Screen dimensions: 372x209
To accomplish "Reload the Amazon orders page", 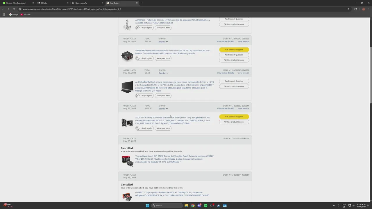I will (13, 9).
